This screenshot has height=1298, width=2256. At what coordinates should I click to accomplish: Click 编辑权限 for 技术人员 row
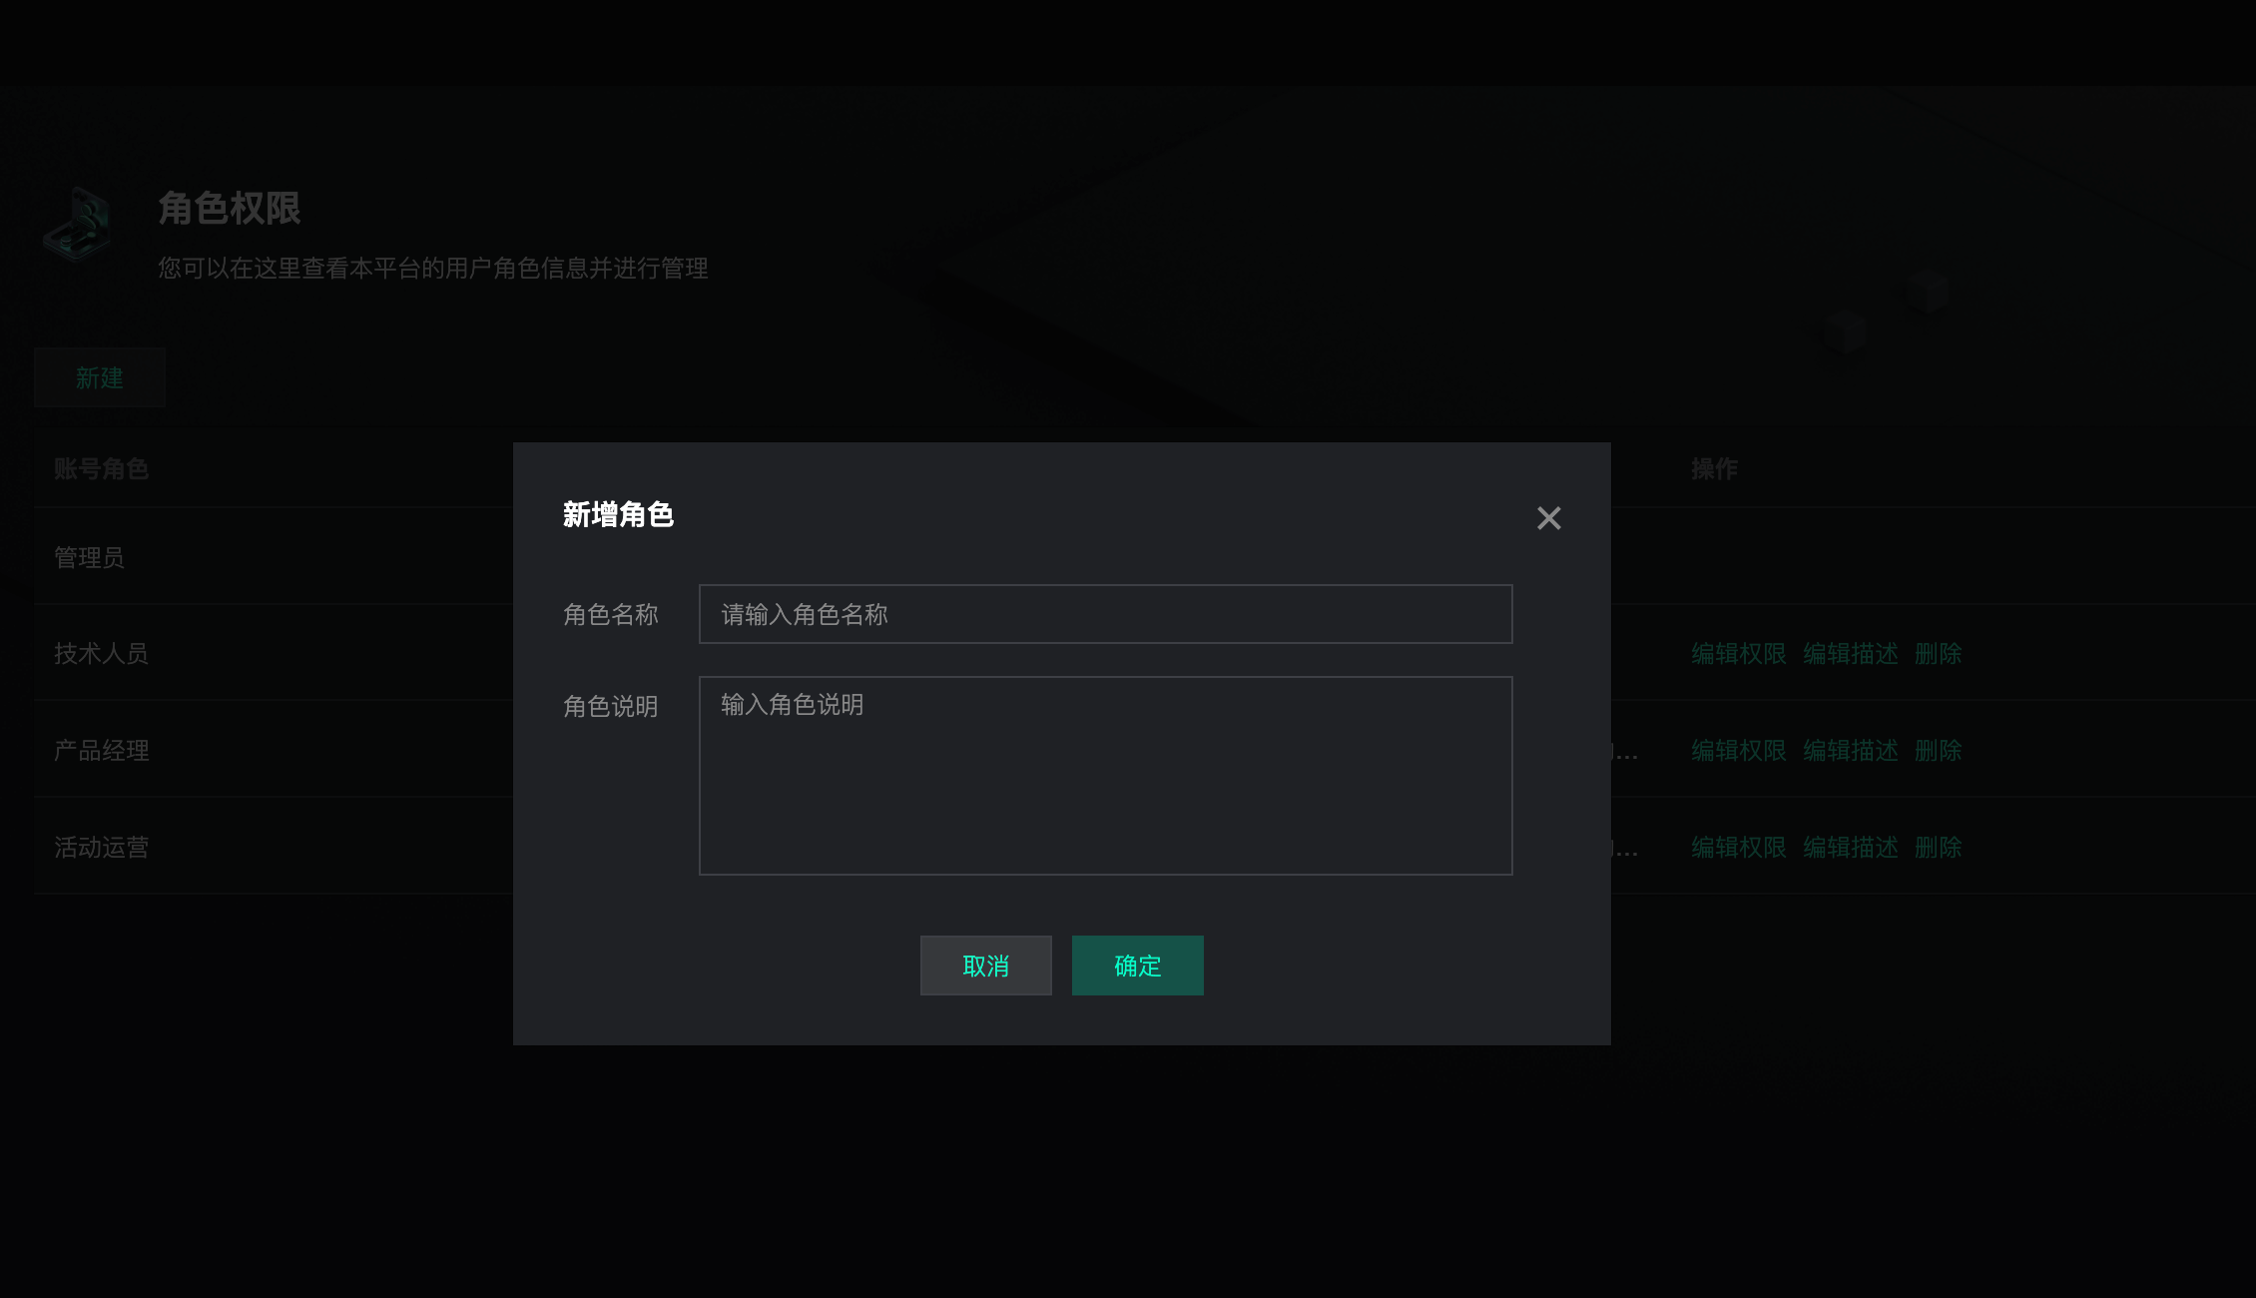click(x=1738, y=654)
